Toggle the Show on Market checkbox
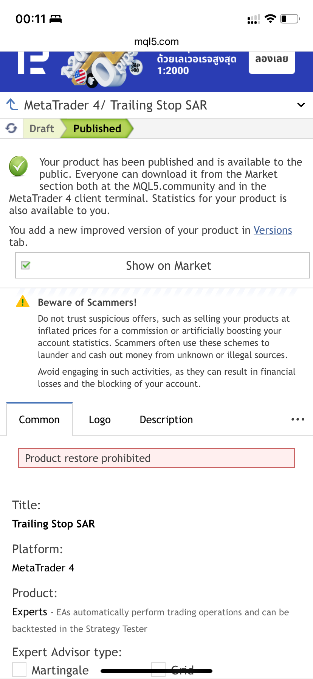 click(x=26, y=265)
